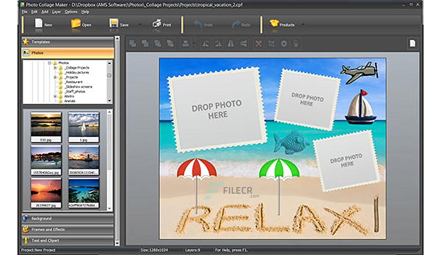Expand the Save button's dropdown arrow

[x=140, y=24]
